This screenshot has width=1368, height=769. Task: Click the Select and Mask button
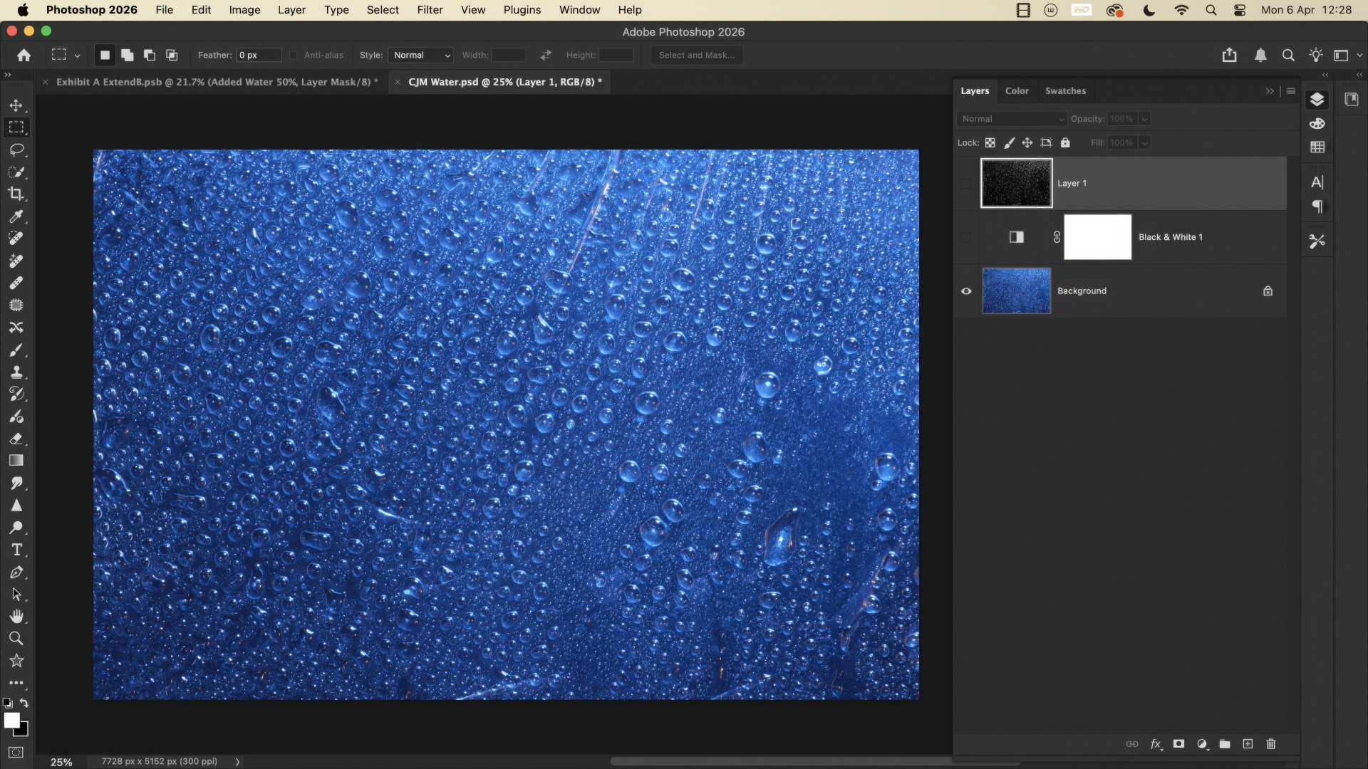(x=696, y=56)
